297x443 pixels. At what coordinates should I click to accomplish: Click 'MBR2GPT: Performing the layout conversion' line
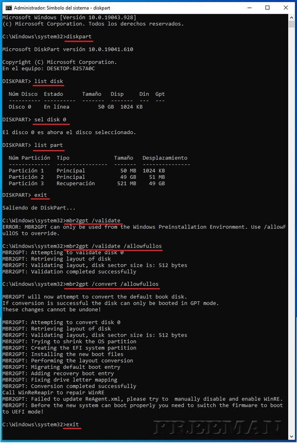coord(67,360)
